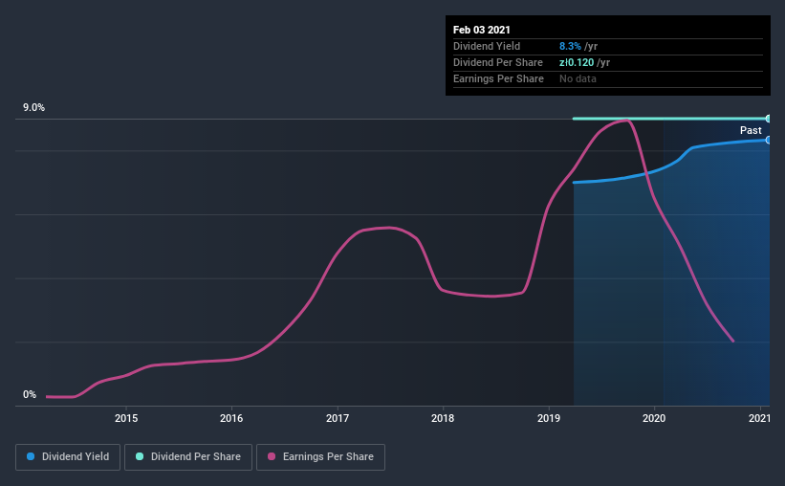This screenshot has height=486, width=785.
Task: Click the 2015 x-axis label
Action: tap(126, 418)
